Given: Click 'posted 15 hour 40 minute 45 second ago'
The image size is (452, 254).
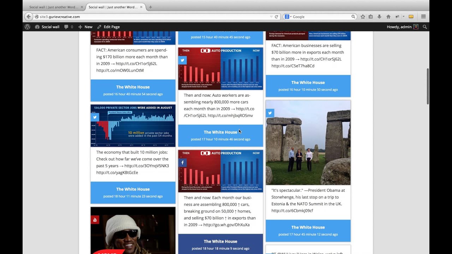Looking at the screenshot, I should [x=220, y=37].
